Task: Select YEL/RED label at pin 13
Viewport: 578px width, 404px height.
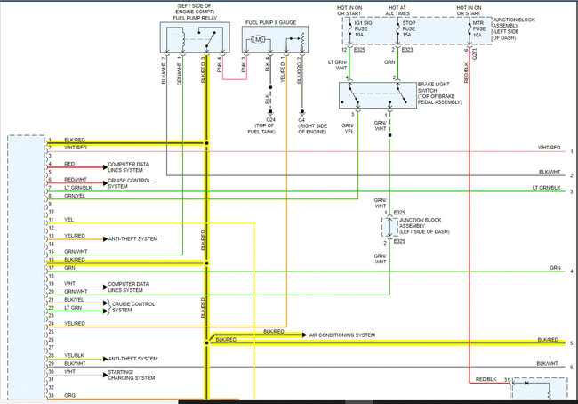Action: click(x=75, y=236)
